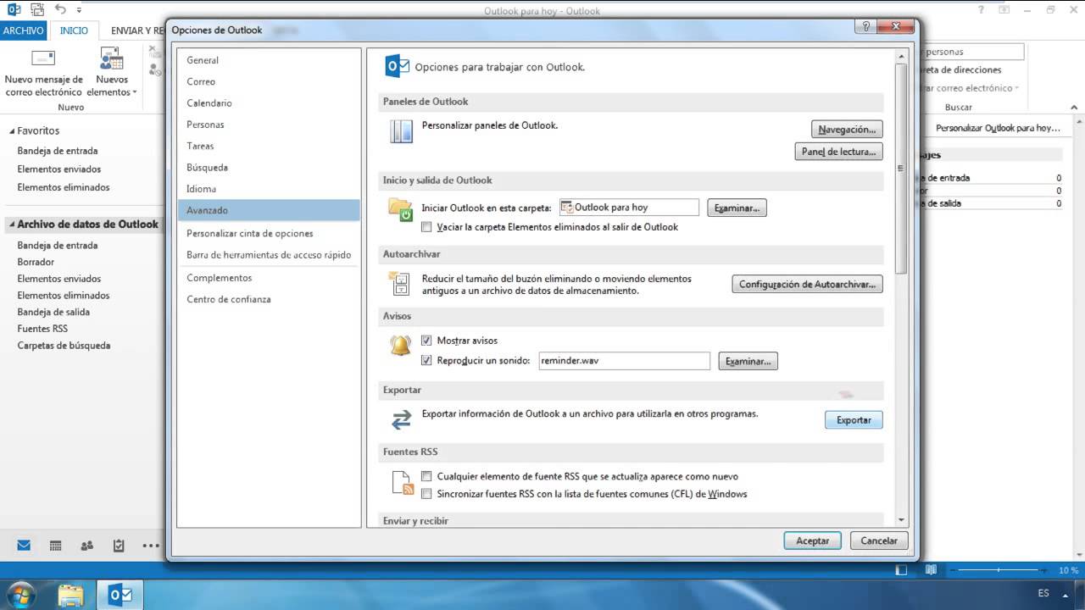Viewport: 1085px width, 610px height.
Task: Click the Paneles de Outlook panes icon
Action: tap(400, 131)
